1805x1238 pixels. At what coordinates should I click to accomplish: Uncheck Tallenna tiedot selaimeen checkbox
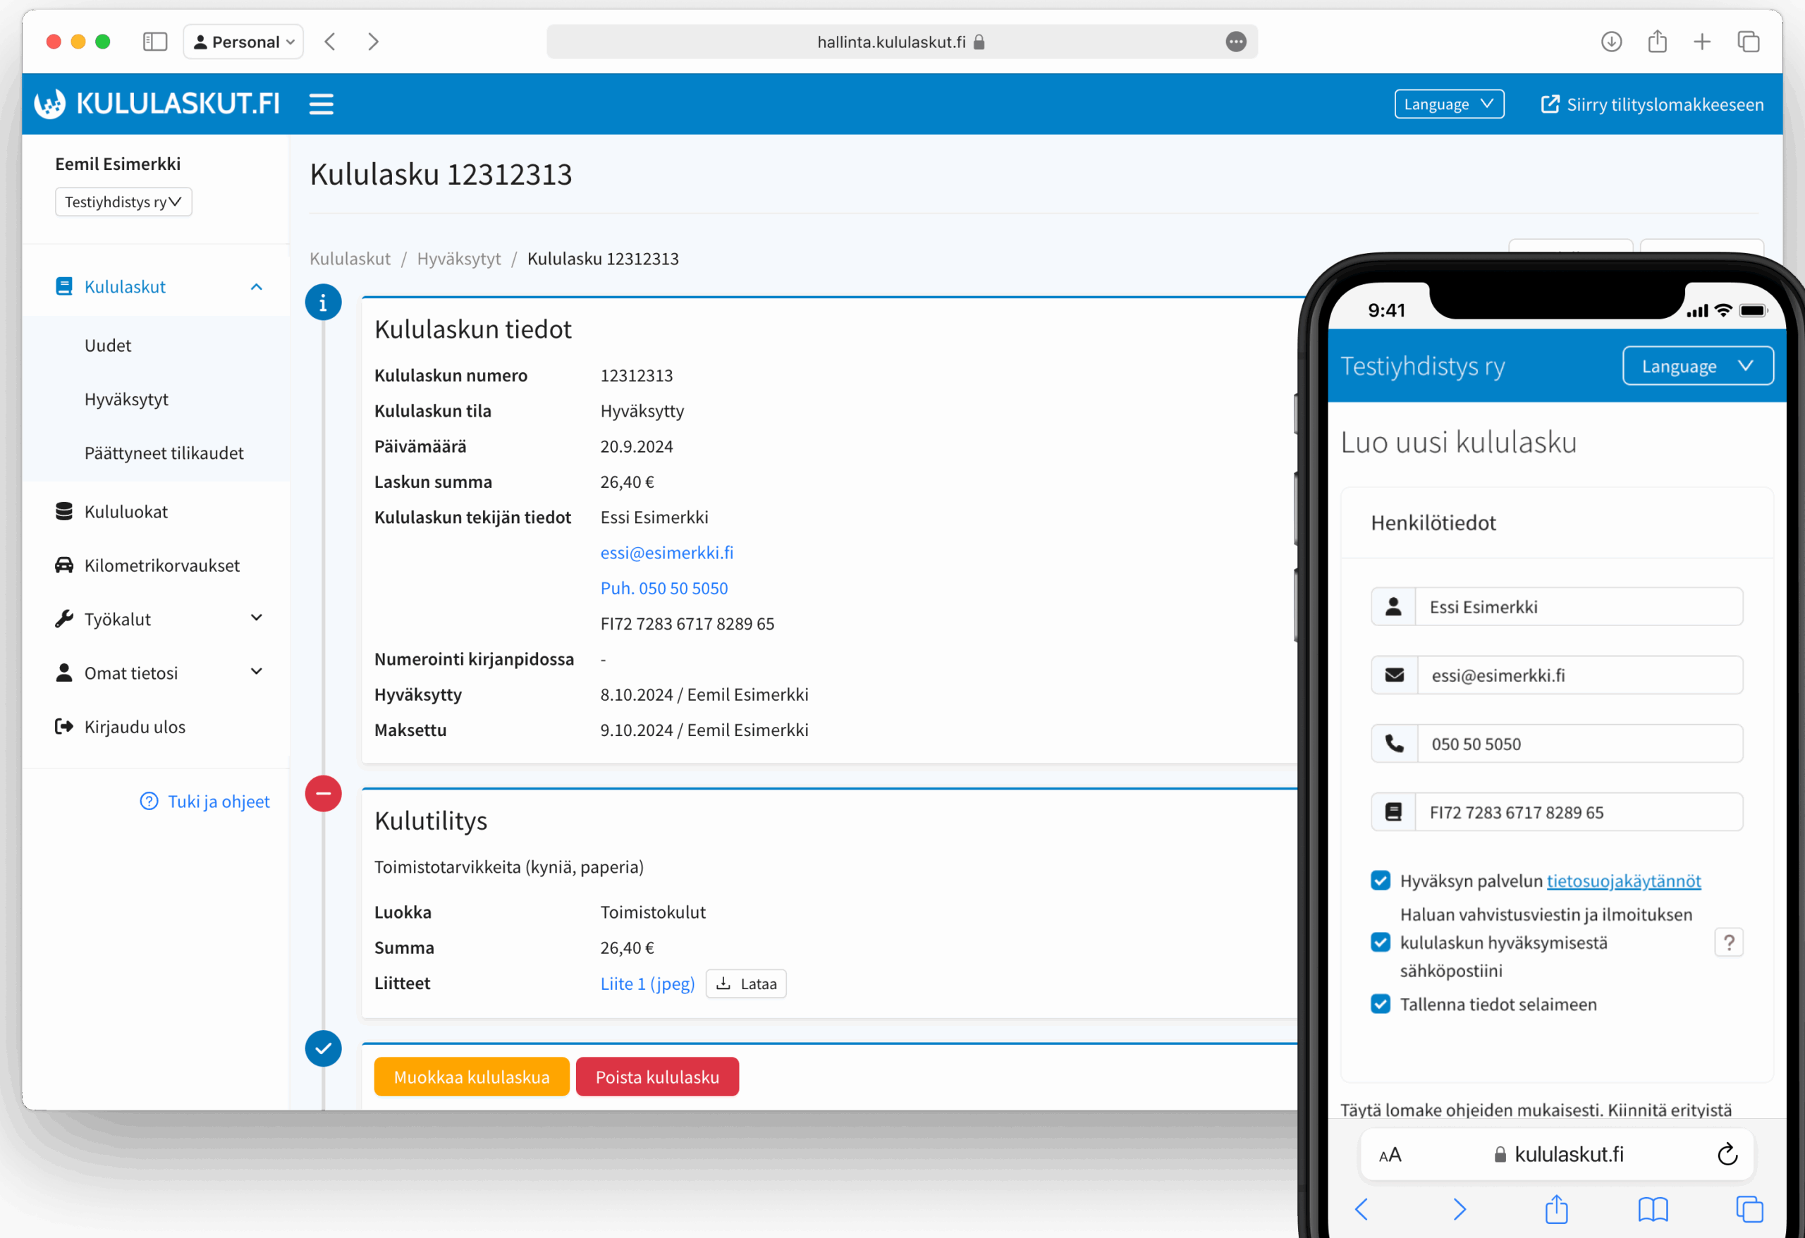(x=1381, y=1004)
